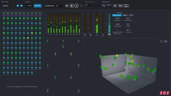Click the L speaker marker in the layout
The image size is (171, 96).
click(48, 41)
